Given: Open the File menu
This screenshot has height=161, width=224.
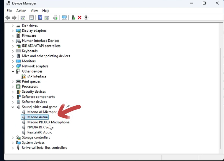Looking at the screenshot, I should (x=9, y=11).
